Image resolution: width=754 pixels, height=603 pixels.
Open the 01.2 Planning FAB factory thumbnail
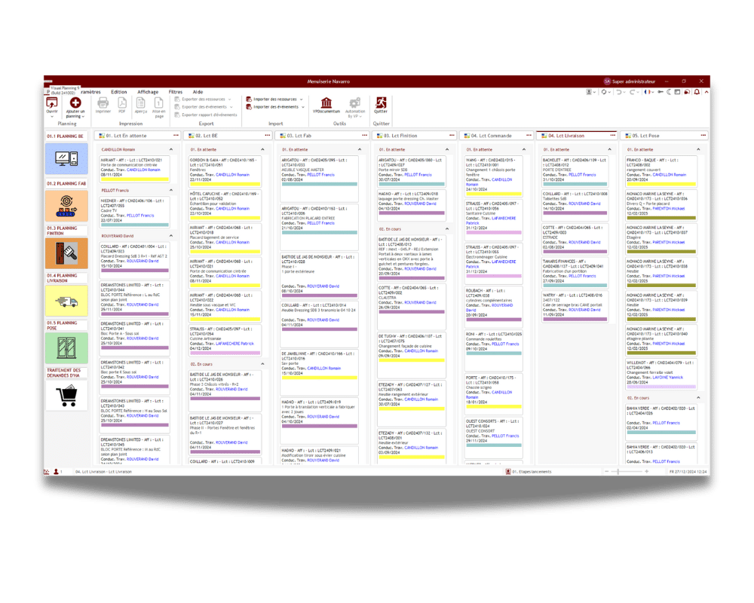click(x=66, y=206)
